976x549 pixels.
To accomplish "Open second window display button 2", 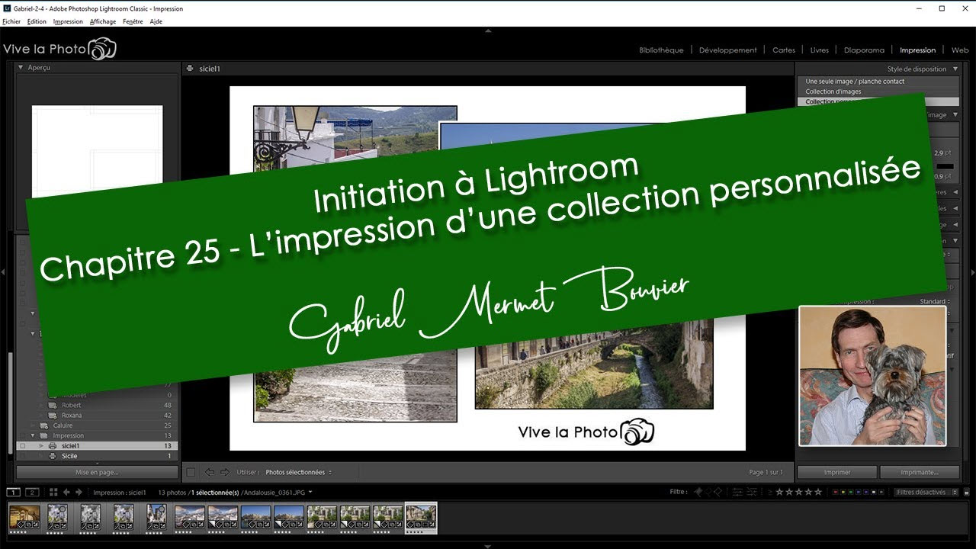I will point(32,493).
